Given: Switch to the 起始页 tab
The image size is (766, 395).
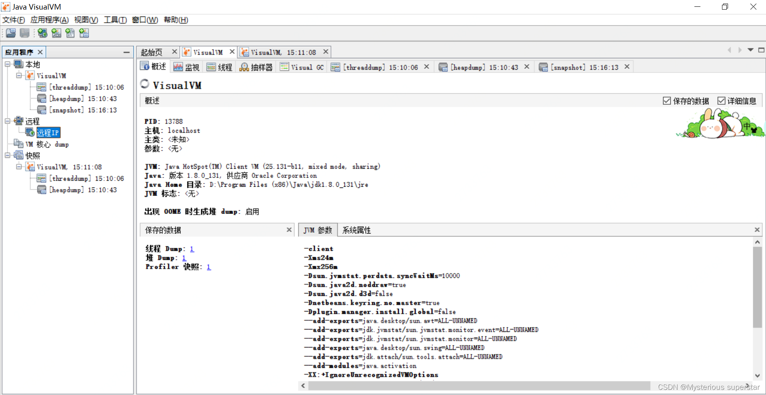Looking at the screenshot, I should [x=152, y=52].
